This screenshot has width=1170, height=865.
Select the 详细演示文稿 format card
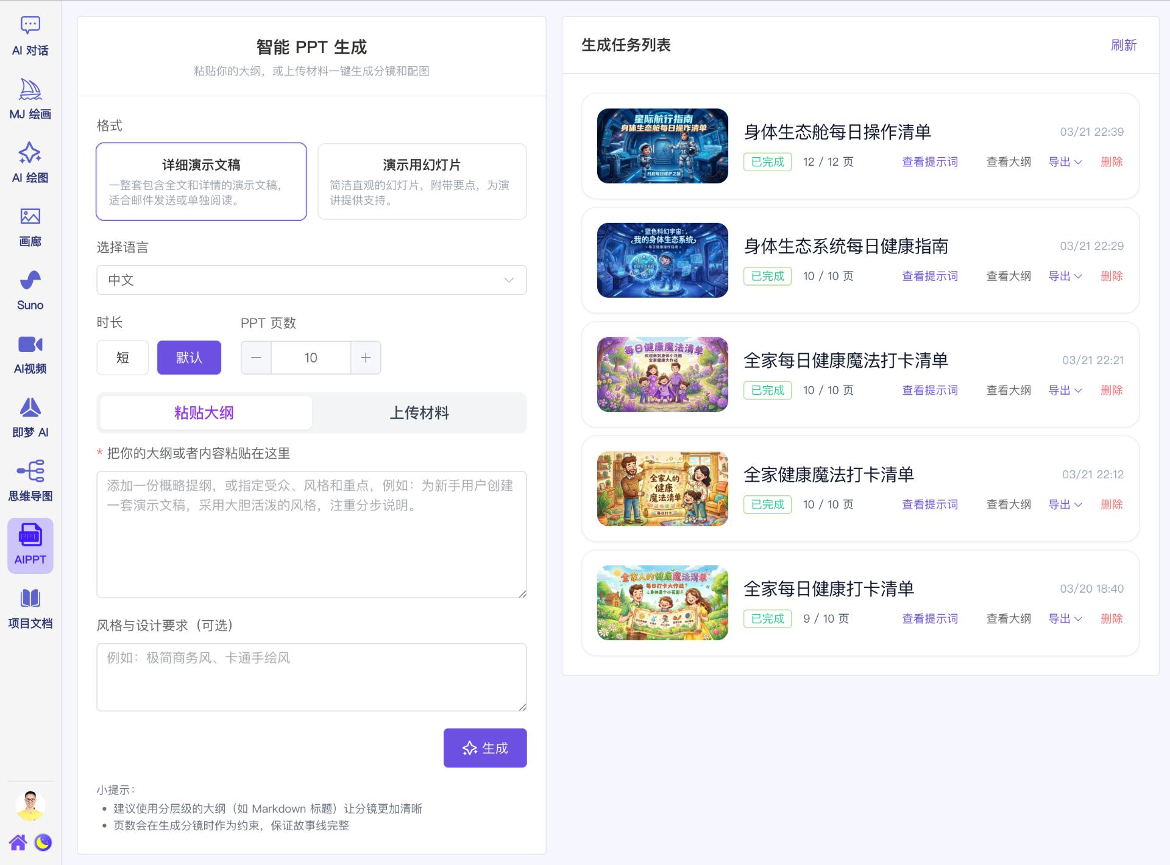pyautogui.click(x=201, y=181)
